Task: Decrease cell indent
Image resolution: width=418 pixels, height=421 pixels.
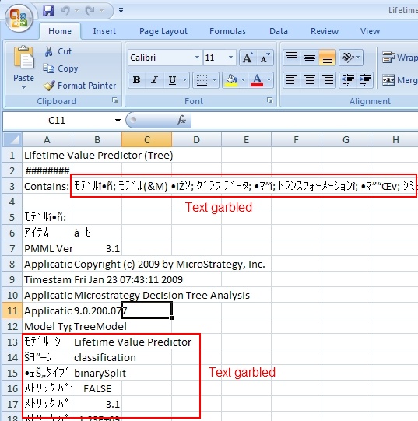Action: pyautogui.click(x=348, y=79)
